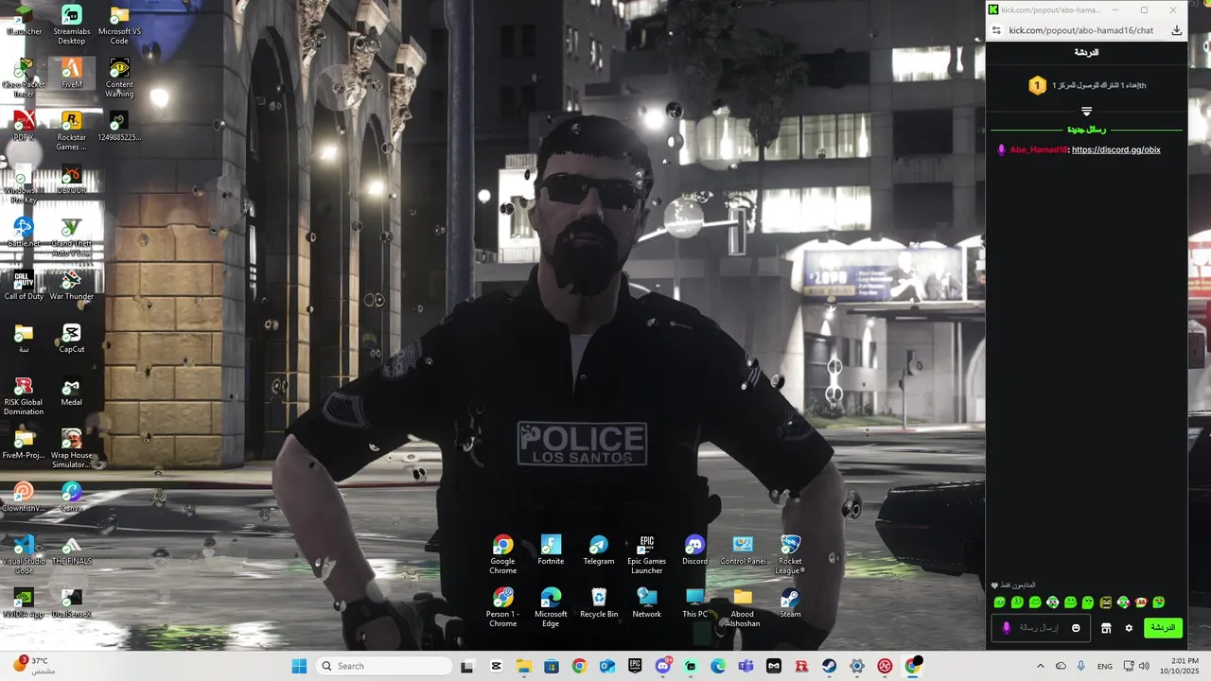
Task: Open the Call of Duty desktop icon
Action: tap(24, 285)
